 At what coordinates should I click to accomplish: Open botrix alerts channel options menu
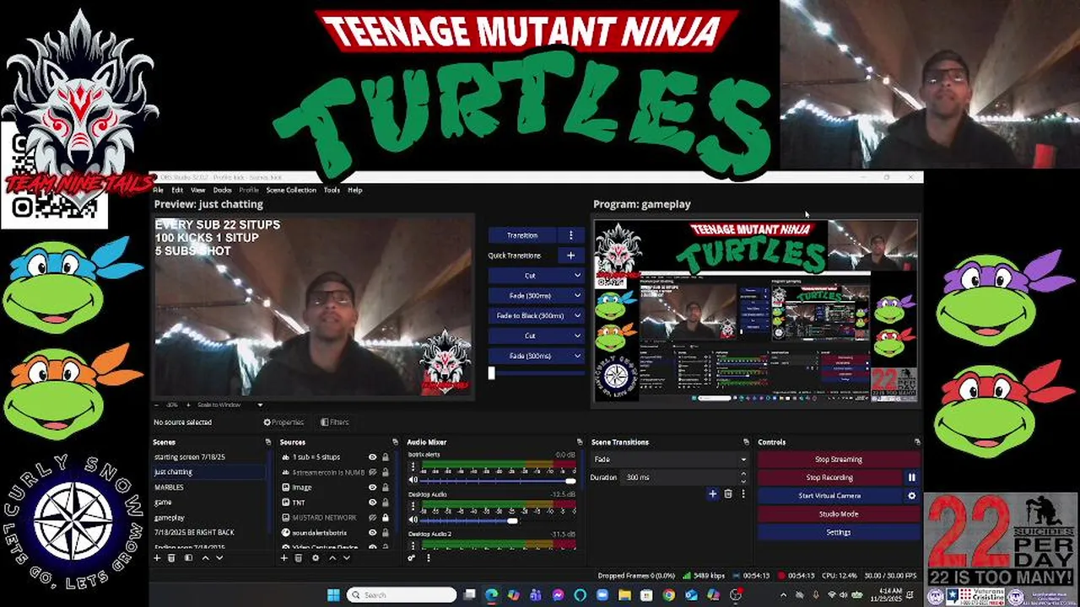click(x=413, y=466)
